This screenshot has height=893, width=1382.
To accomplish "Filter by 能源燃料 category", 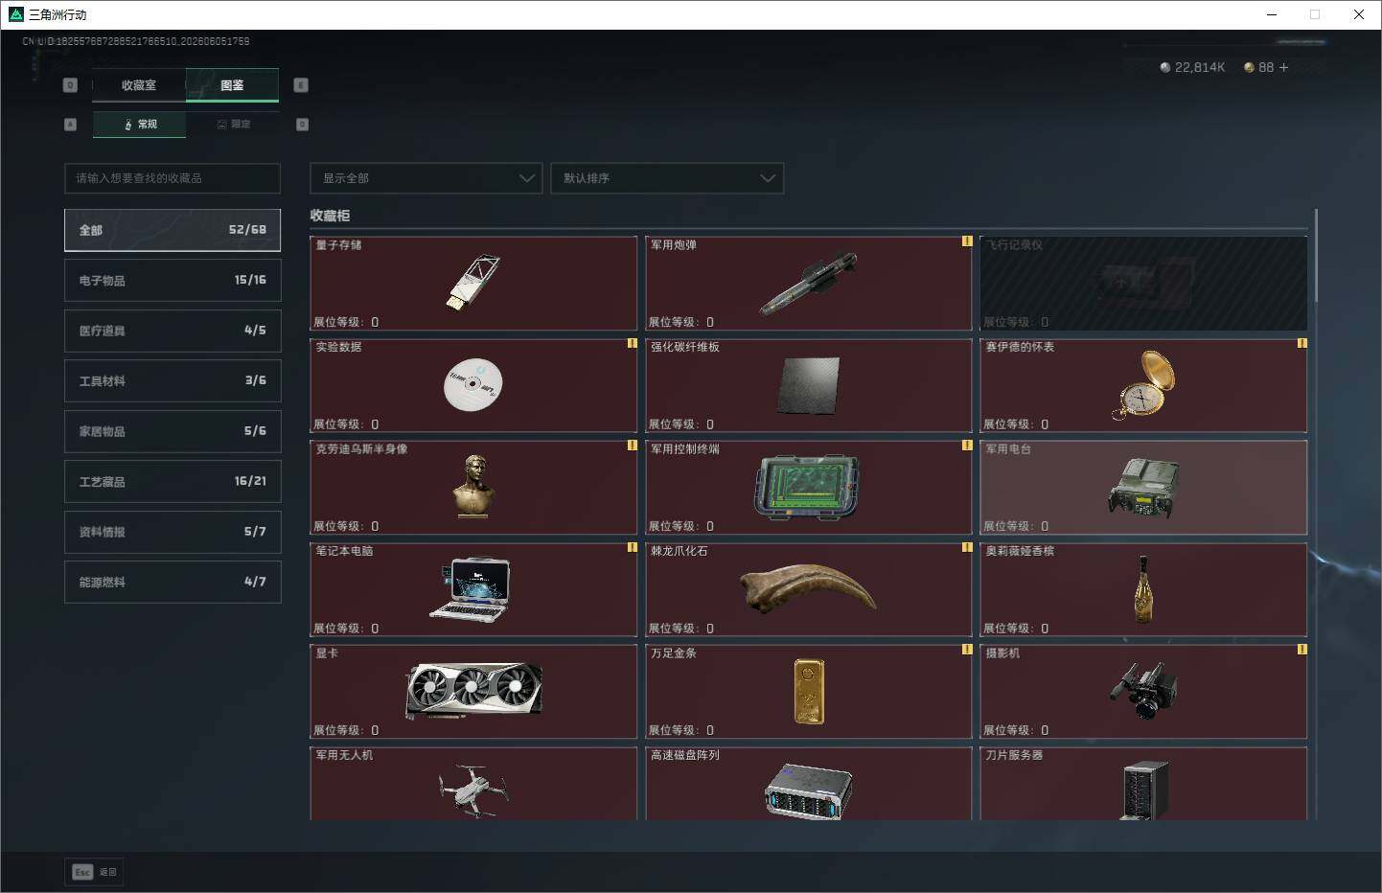I will (173, 582).
